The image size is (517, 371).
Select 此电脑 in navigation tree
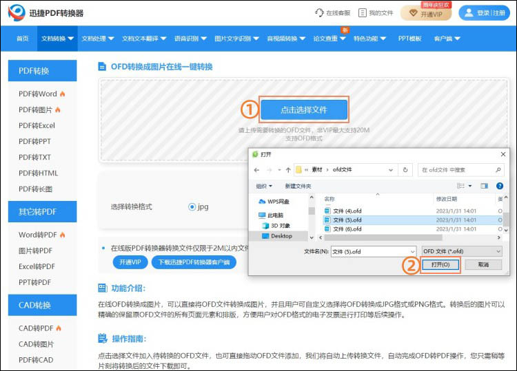coord(271,215)
